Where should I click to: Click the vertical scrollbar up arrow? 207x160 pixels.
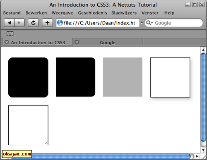[203, 50]
